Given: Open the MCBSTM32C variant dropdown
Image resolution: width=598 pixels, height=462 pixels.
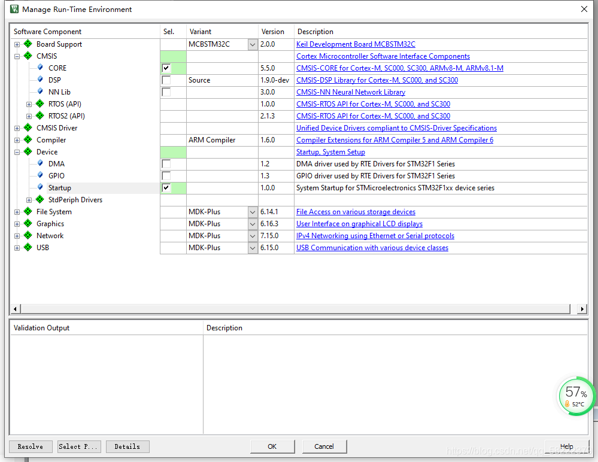Looking at the screenshot, I should 253,45.
